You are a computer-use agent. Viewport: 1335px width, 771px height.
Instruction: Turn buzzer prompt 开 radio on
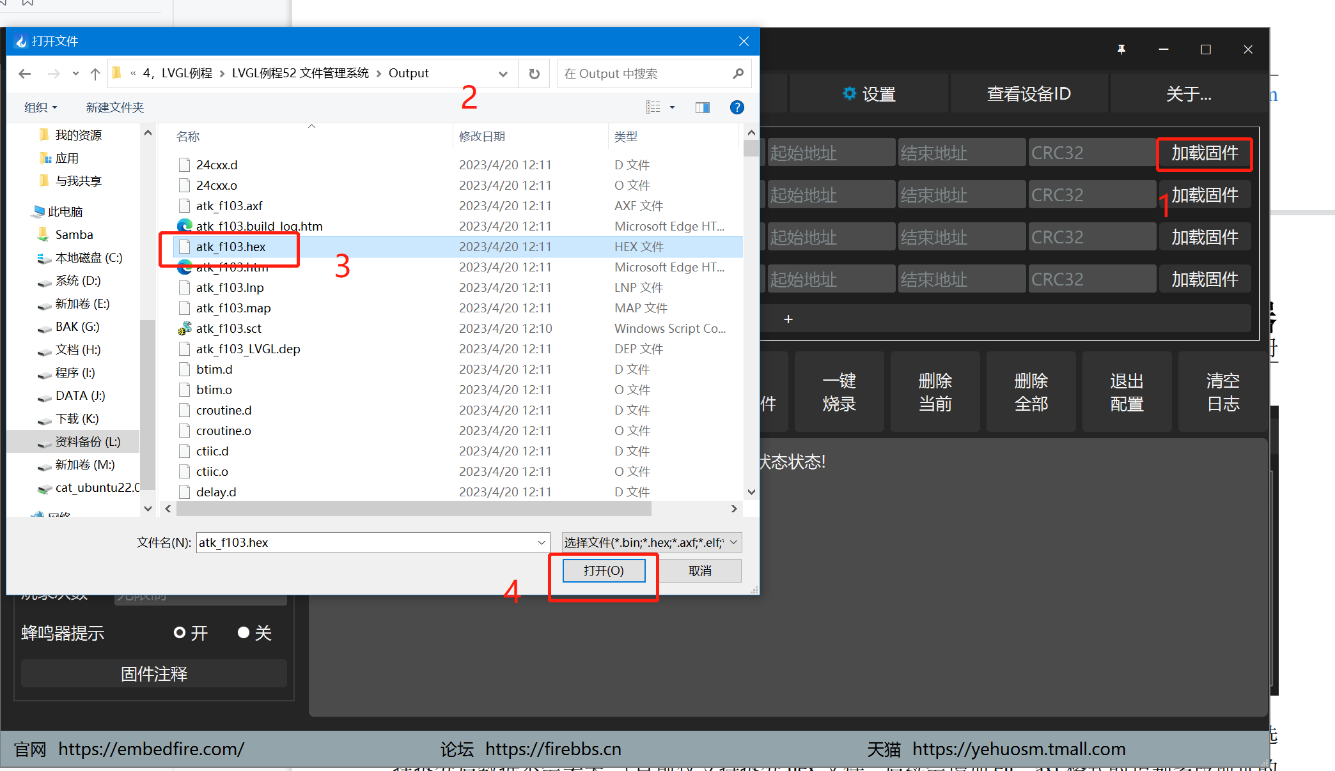(180, 632)
